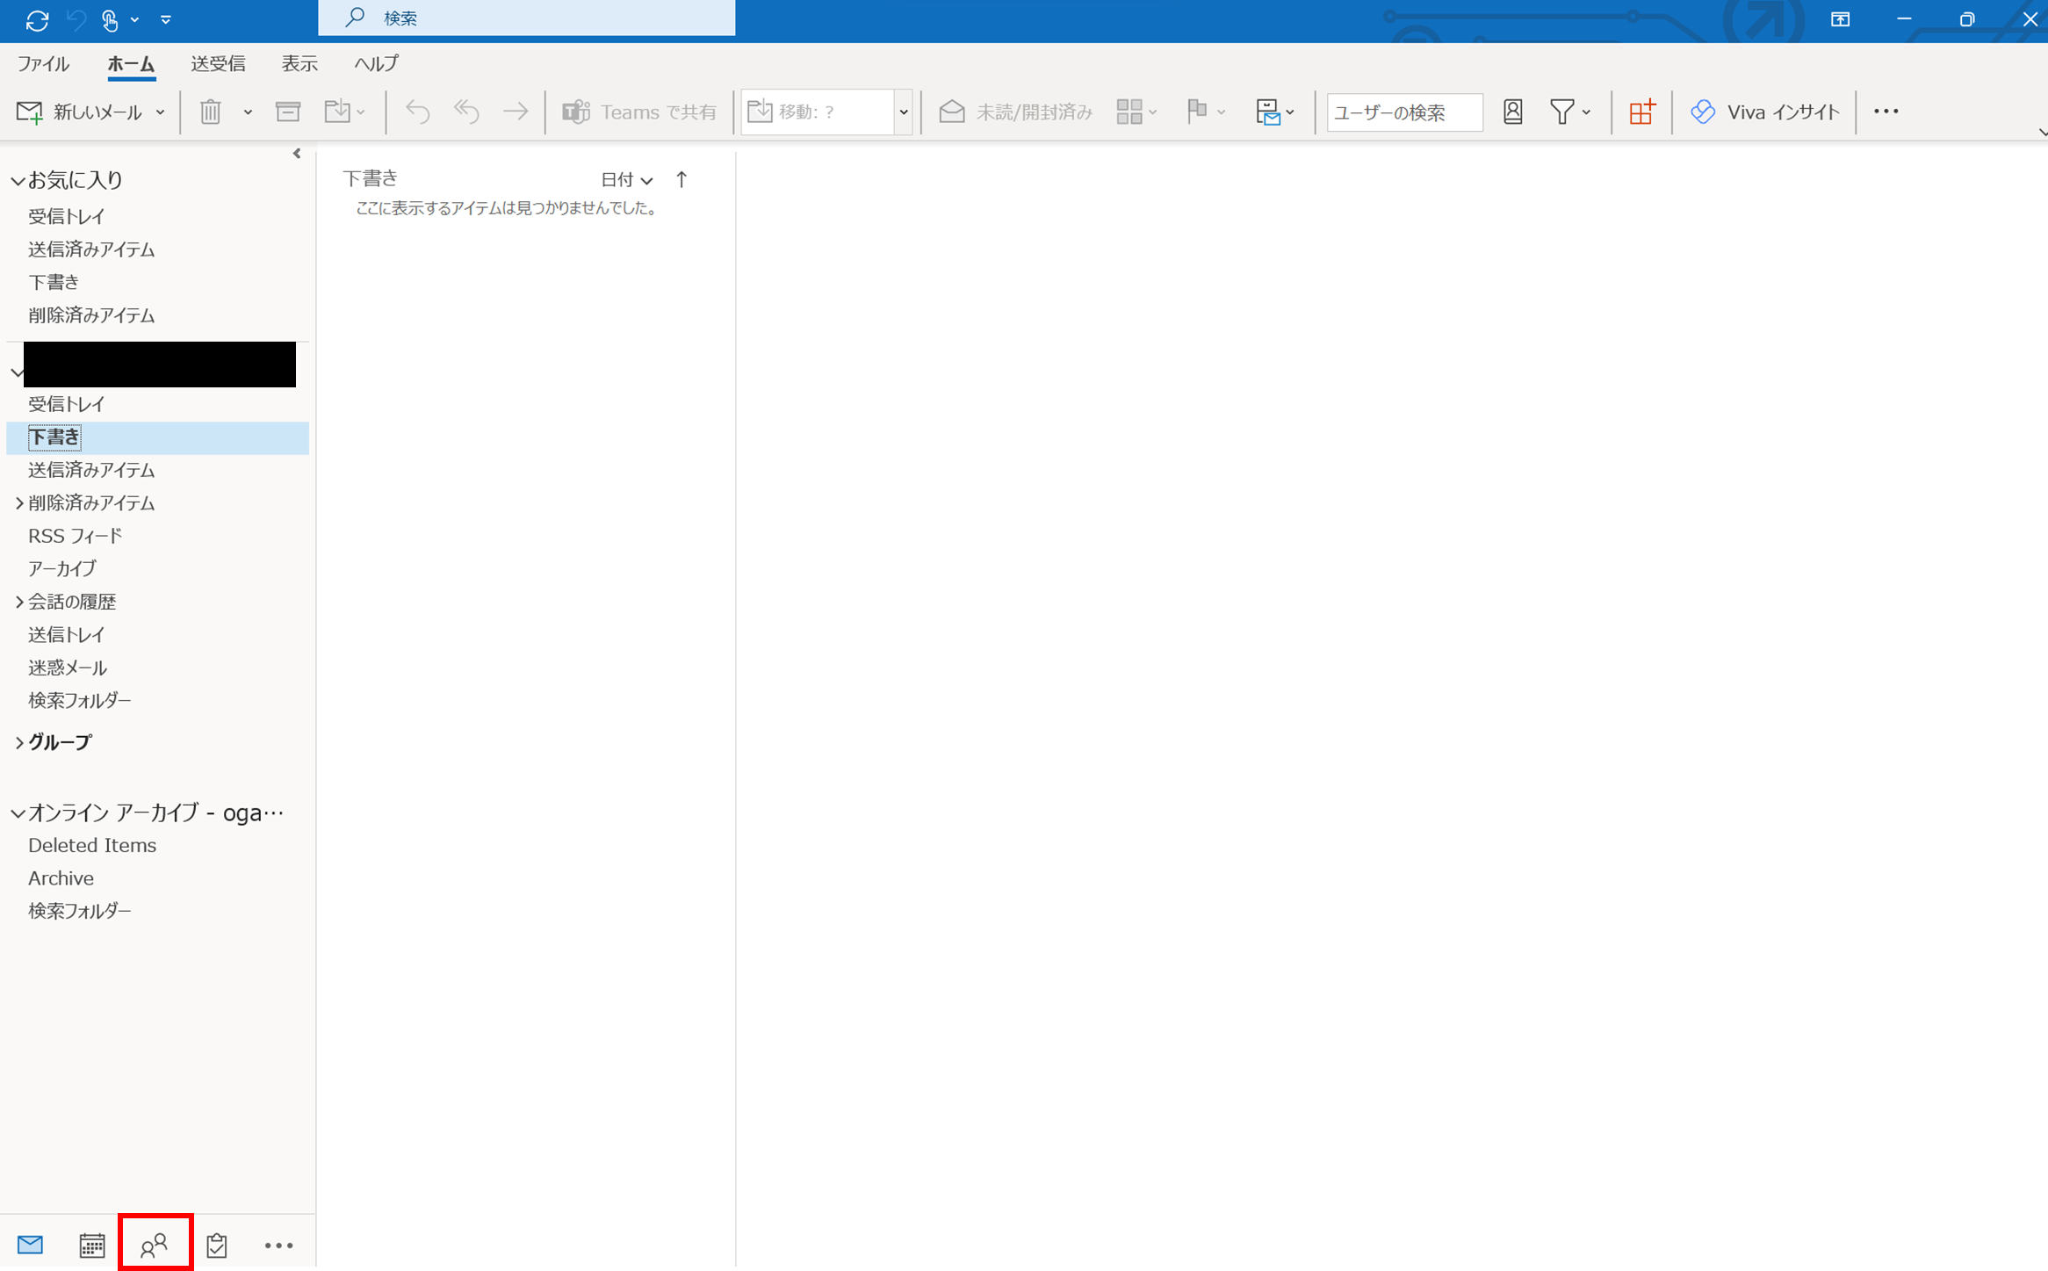Screen dimensions: 2048x1271
Task: Open the Delete options dropdown arrow
Action: [x=248, y=112]
